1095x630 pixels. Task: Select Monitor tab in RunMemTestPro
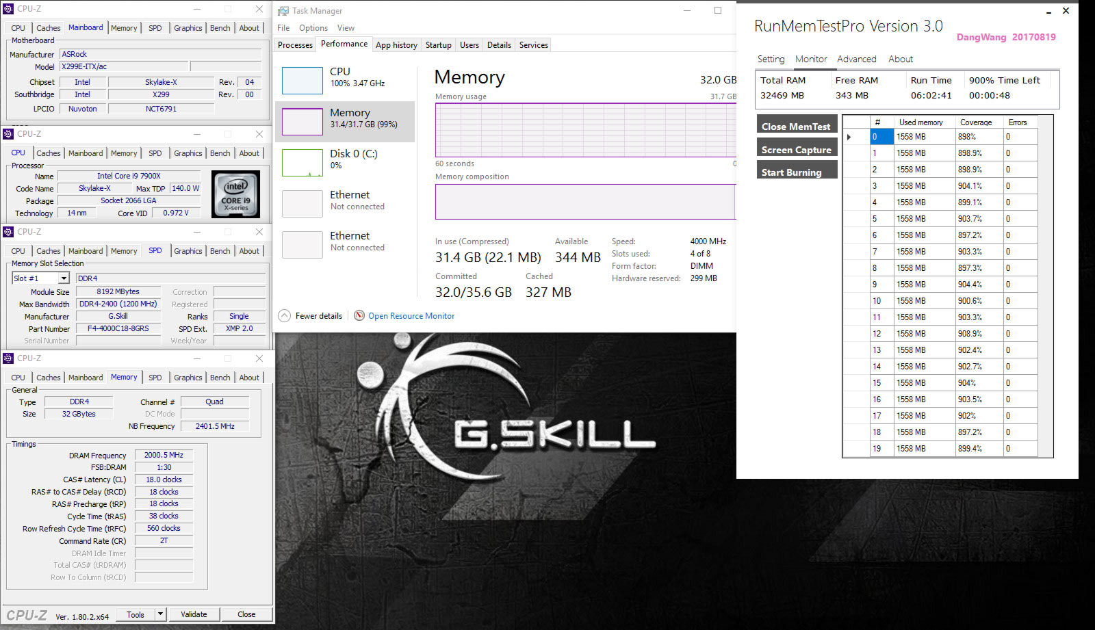[811, 60]
